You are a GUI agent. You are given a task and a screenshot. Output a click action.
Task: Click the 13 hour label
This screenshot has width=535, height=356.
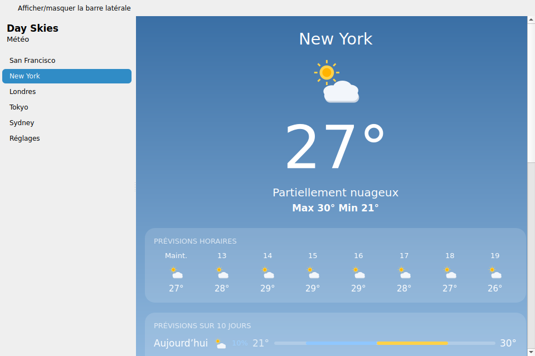click(x=222, y=255)
